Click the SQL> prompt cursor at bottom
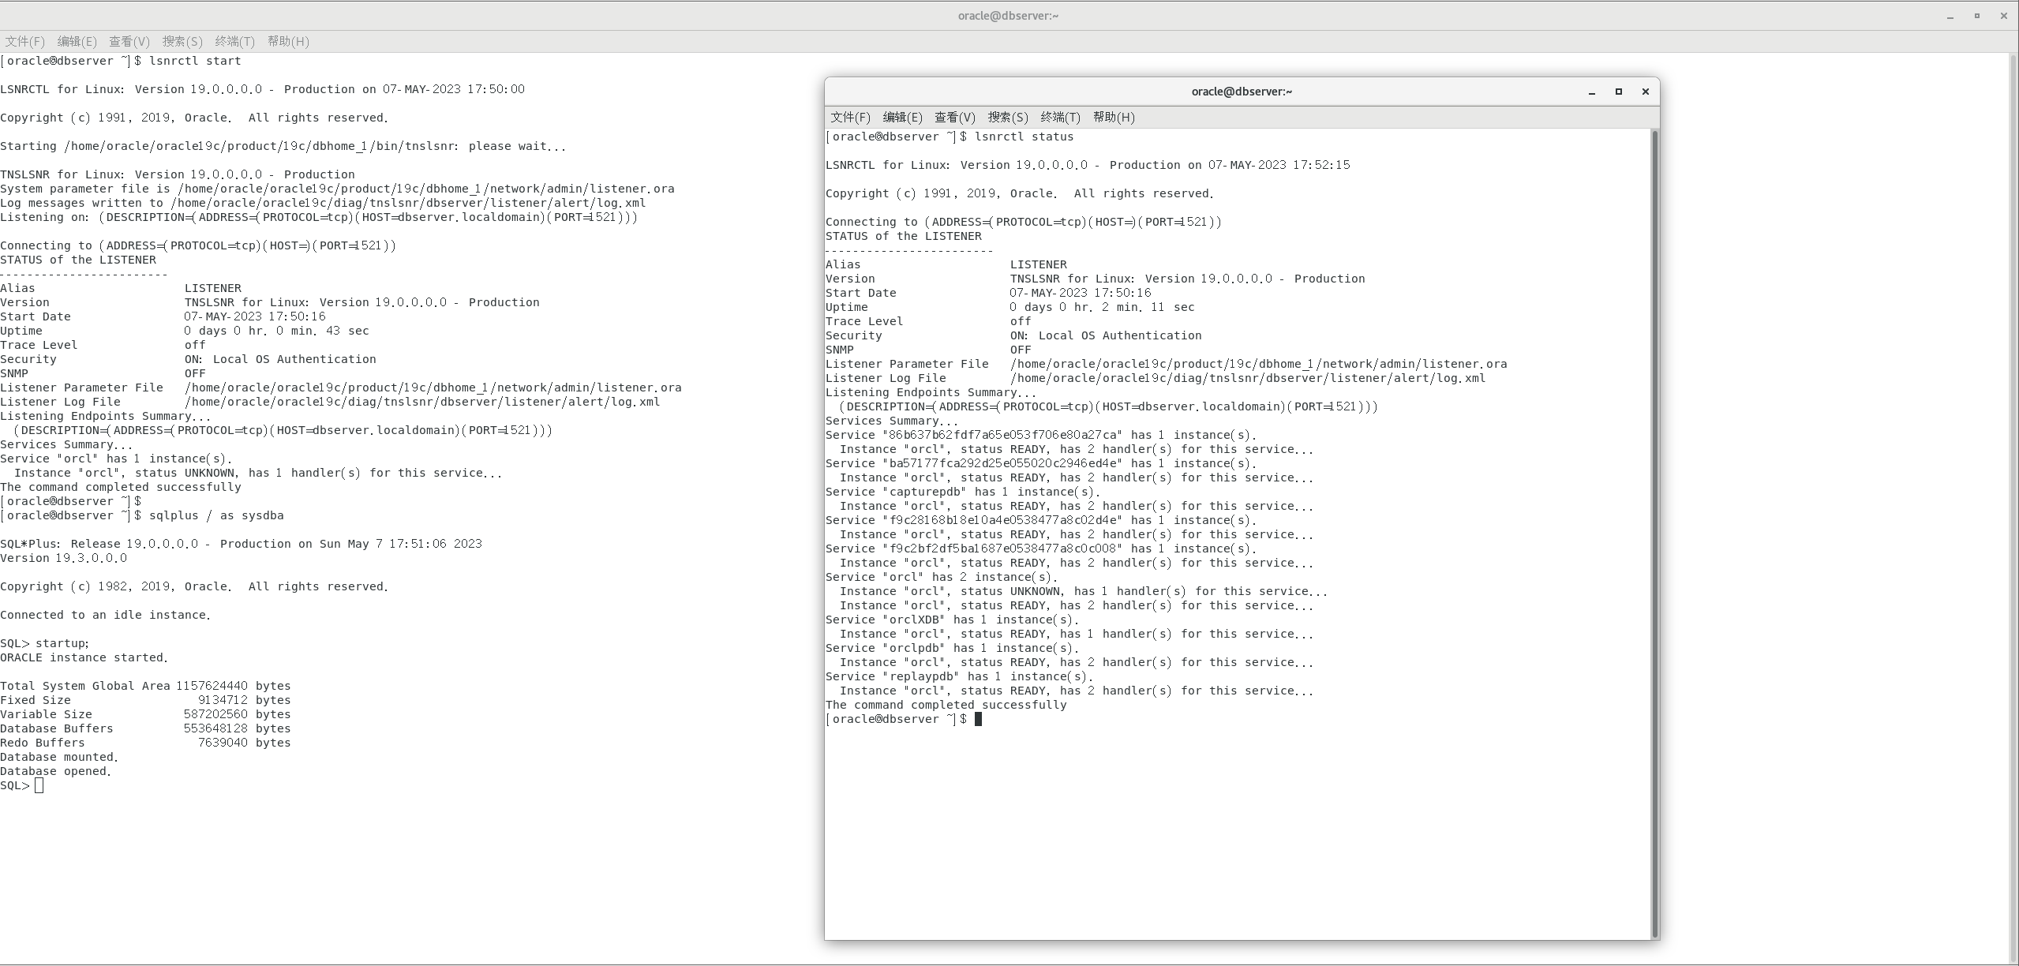Viewport: 2019px width, 966px height. coord(39,785)
